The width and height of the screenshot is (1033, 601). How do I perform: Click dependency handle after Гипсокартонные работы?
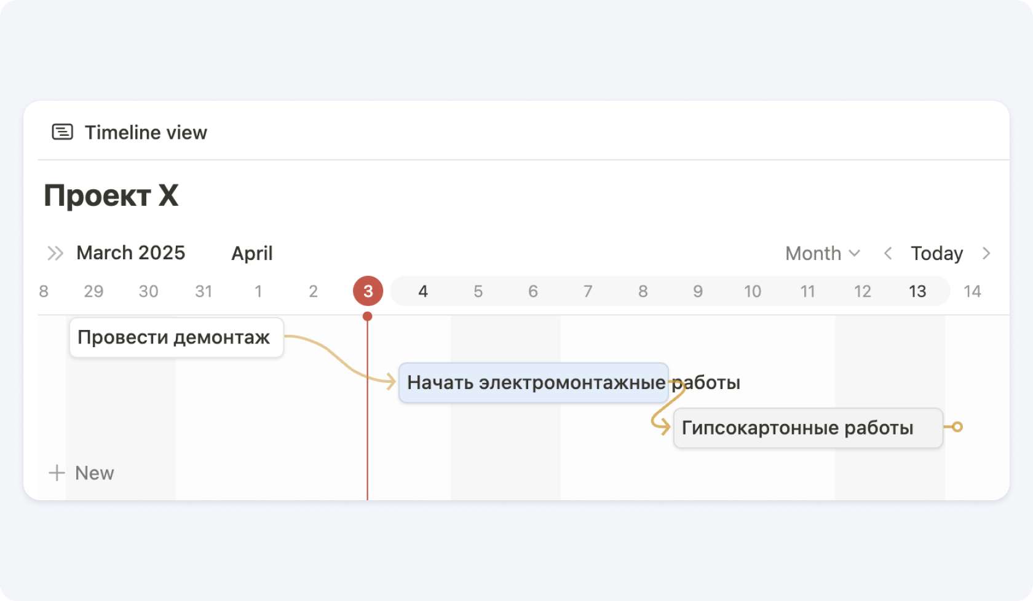[x=957, y=427]
